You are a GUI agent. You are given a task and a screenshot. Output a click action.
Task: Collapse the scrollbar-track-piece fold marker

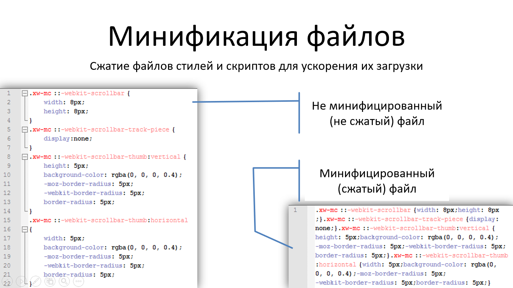click(25, 130)
